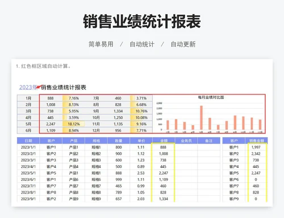Click the 18.12% percentage cell
Screen dimensions: 284x218
pyautogui.click(x=74, y=124)
